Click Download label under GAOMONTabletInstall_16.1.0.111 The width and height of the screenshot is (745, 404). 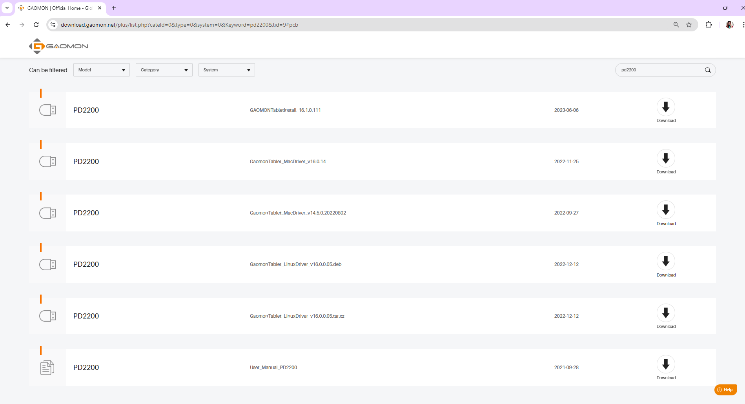point(666,120)
